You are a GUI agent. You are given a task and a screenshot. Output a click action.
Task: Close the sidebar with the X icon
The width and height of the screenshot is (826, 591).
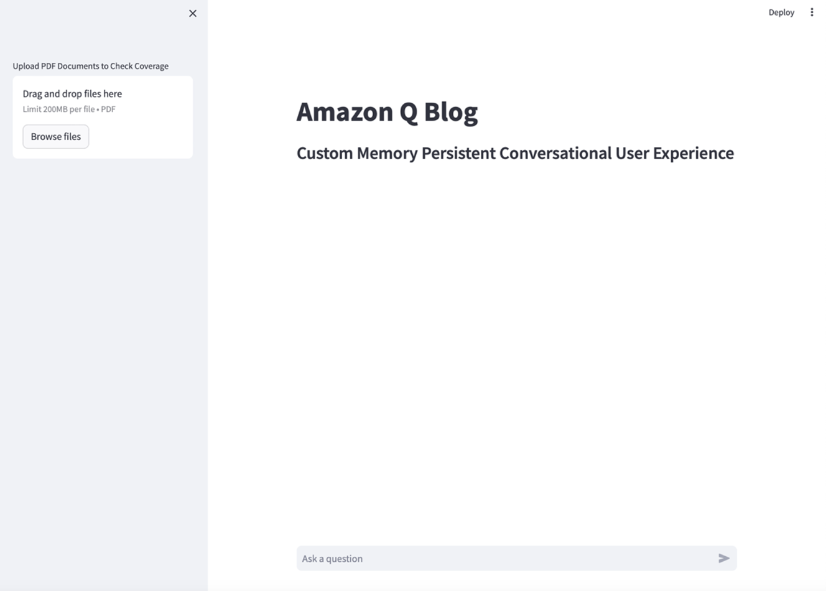(x=193, y=14)
